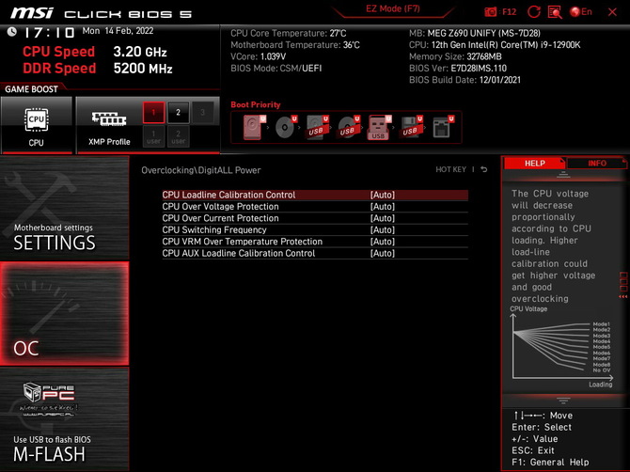Viewport: 630px width, 472px height.
Task: Change CPU VRM Over Temperature Protection value
Action: [x=383, y=242]
